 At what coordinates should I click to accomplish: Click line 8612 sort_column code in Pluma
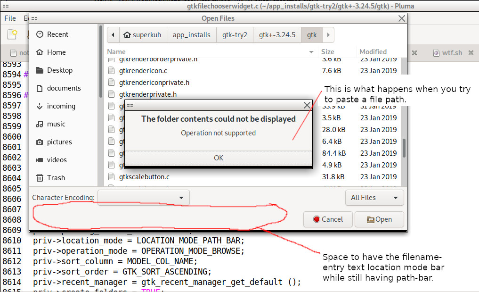(x=115, y=261)
